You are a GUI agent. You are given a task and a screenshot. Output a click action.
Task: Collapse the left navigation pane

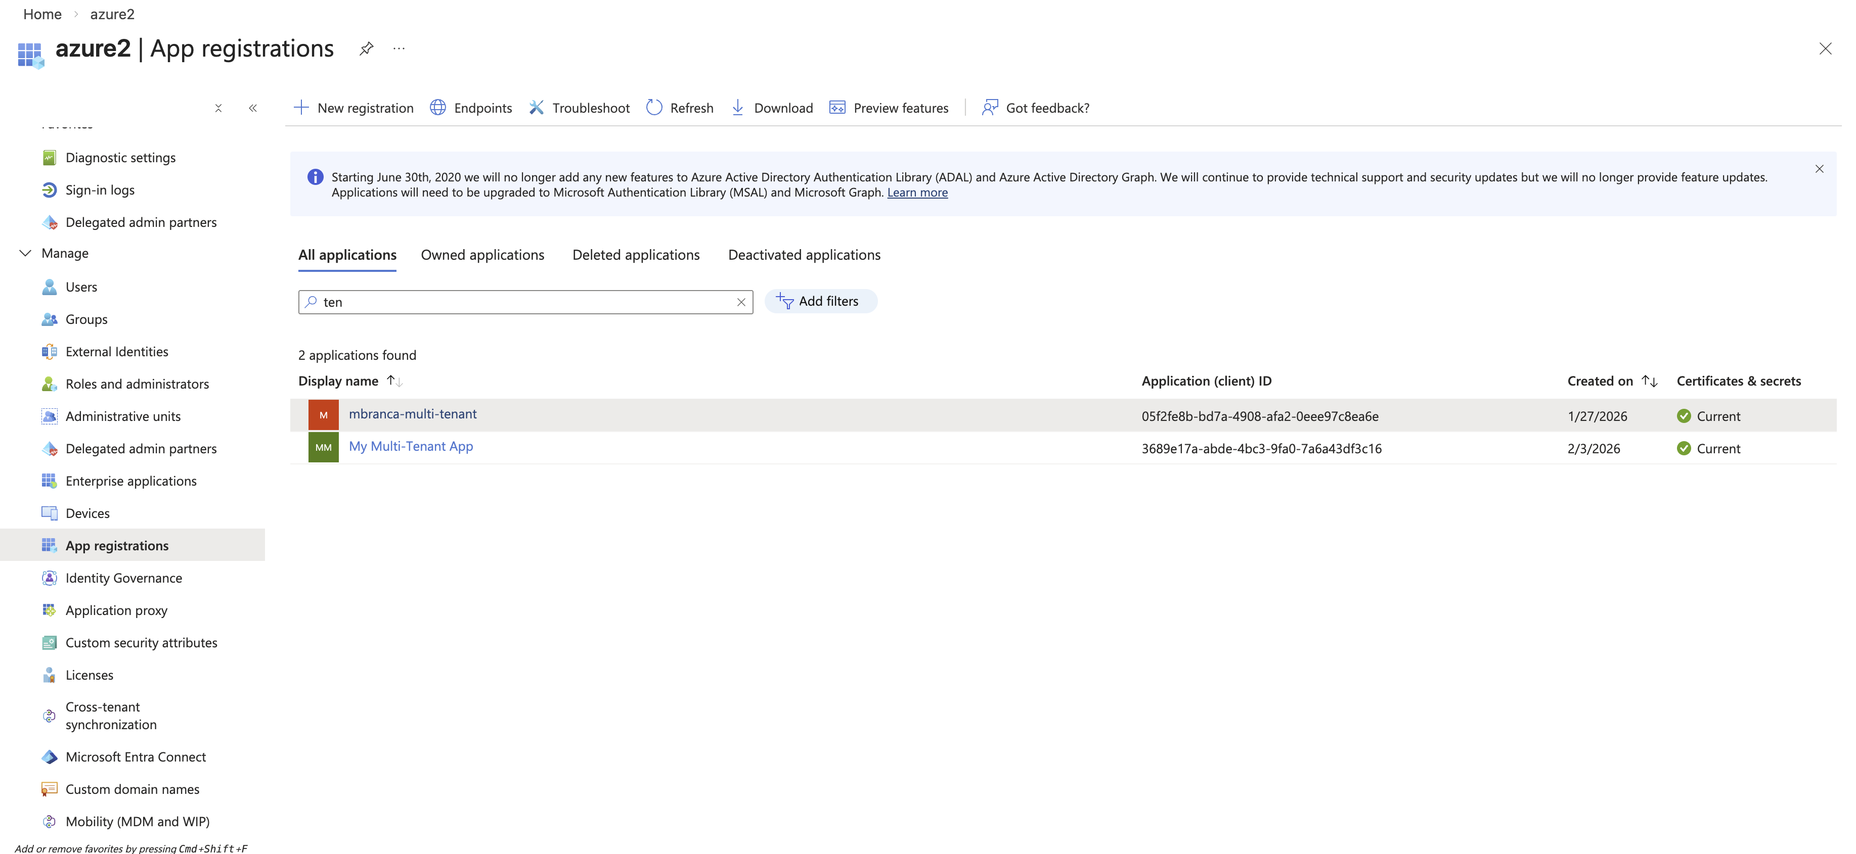253,108
